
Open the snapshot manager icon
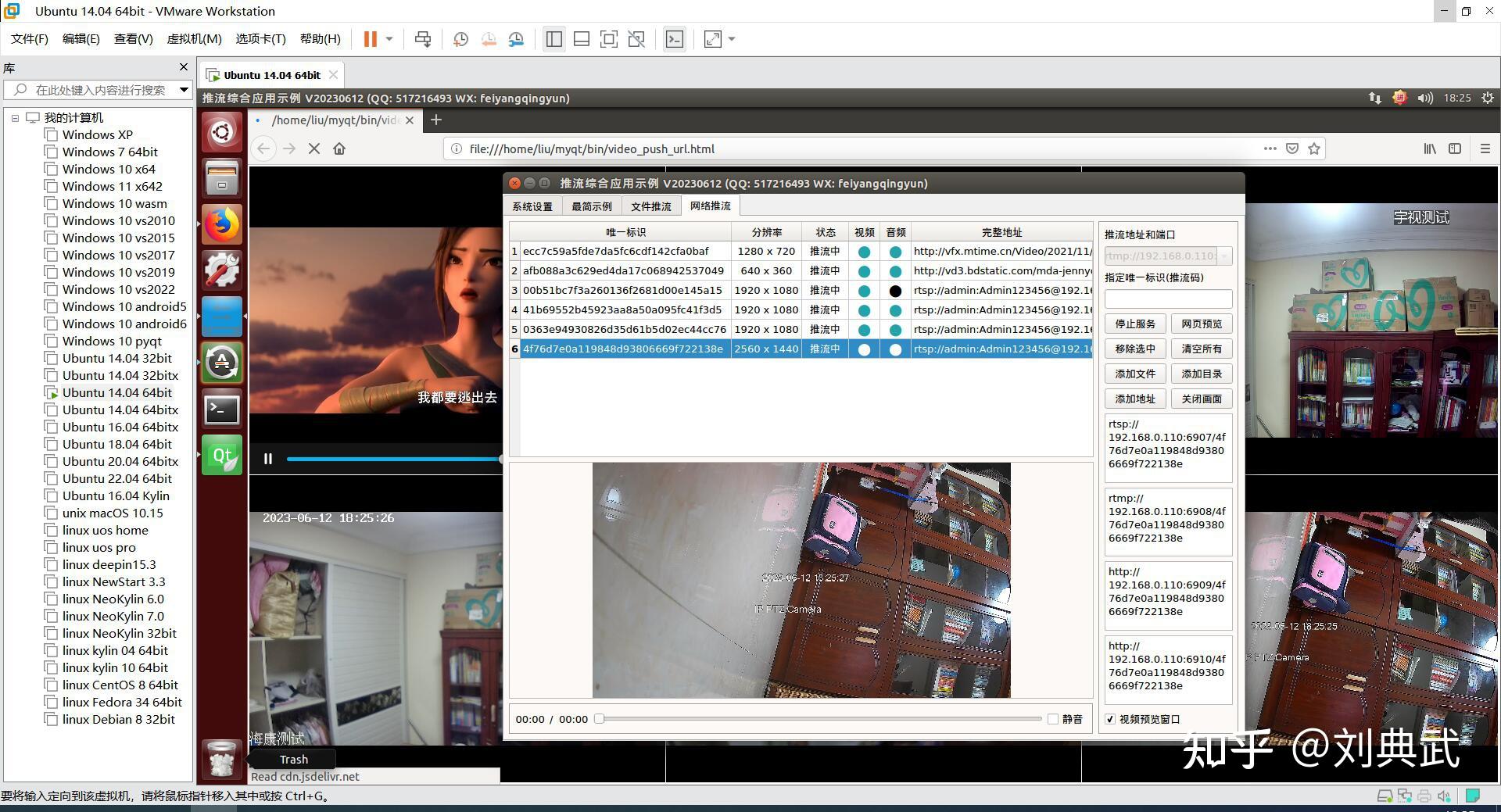click(517, 38)
